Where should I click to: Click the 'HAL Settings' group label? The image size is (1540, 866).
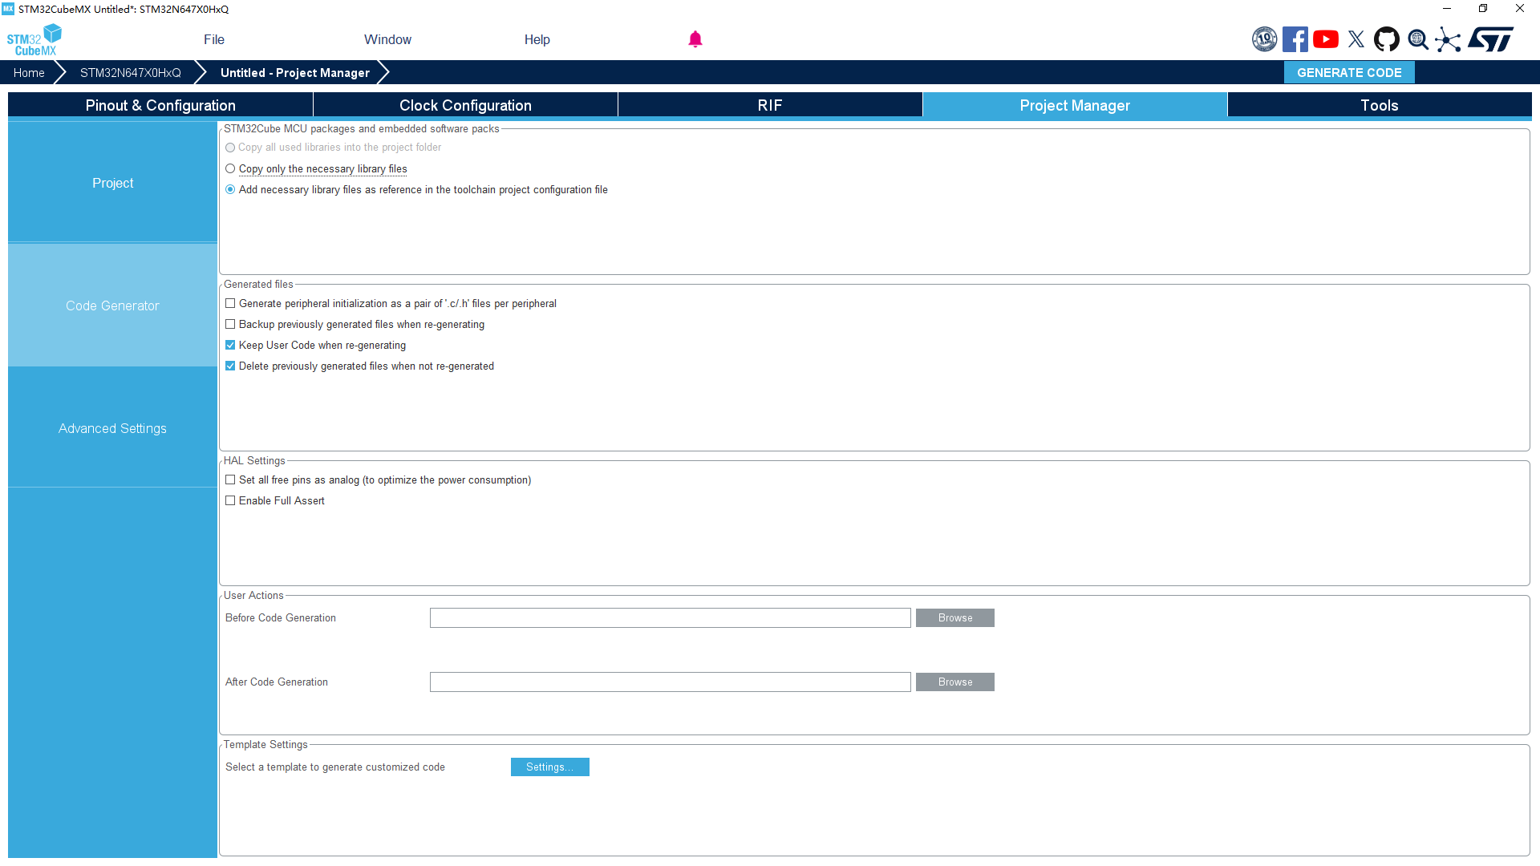coord(254,460)
